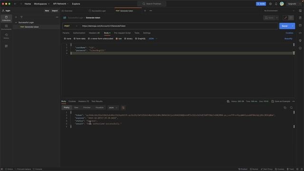Switch response view to Raw
Screen dimensions: 304x171
76,108
